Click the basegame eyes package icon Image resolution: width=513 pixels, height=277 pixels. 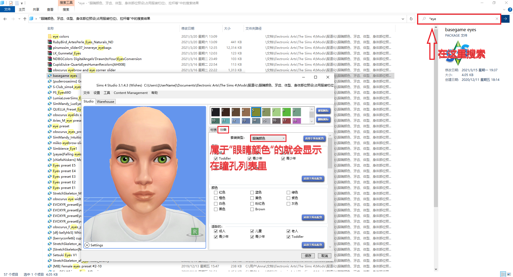tap(50, 76)
